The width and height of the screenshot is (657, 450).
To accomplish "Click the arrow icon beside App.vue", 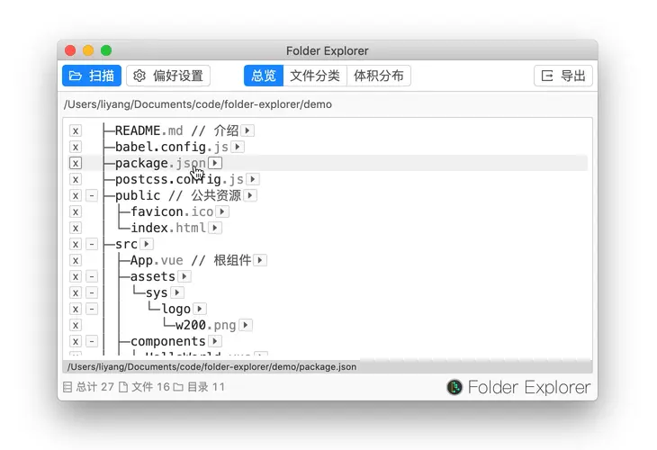I will [x=260, y=260].
